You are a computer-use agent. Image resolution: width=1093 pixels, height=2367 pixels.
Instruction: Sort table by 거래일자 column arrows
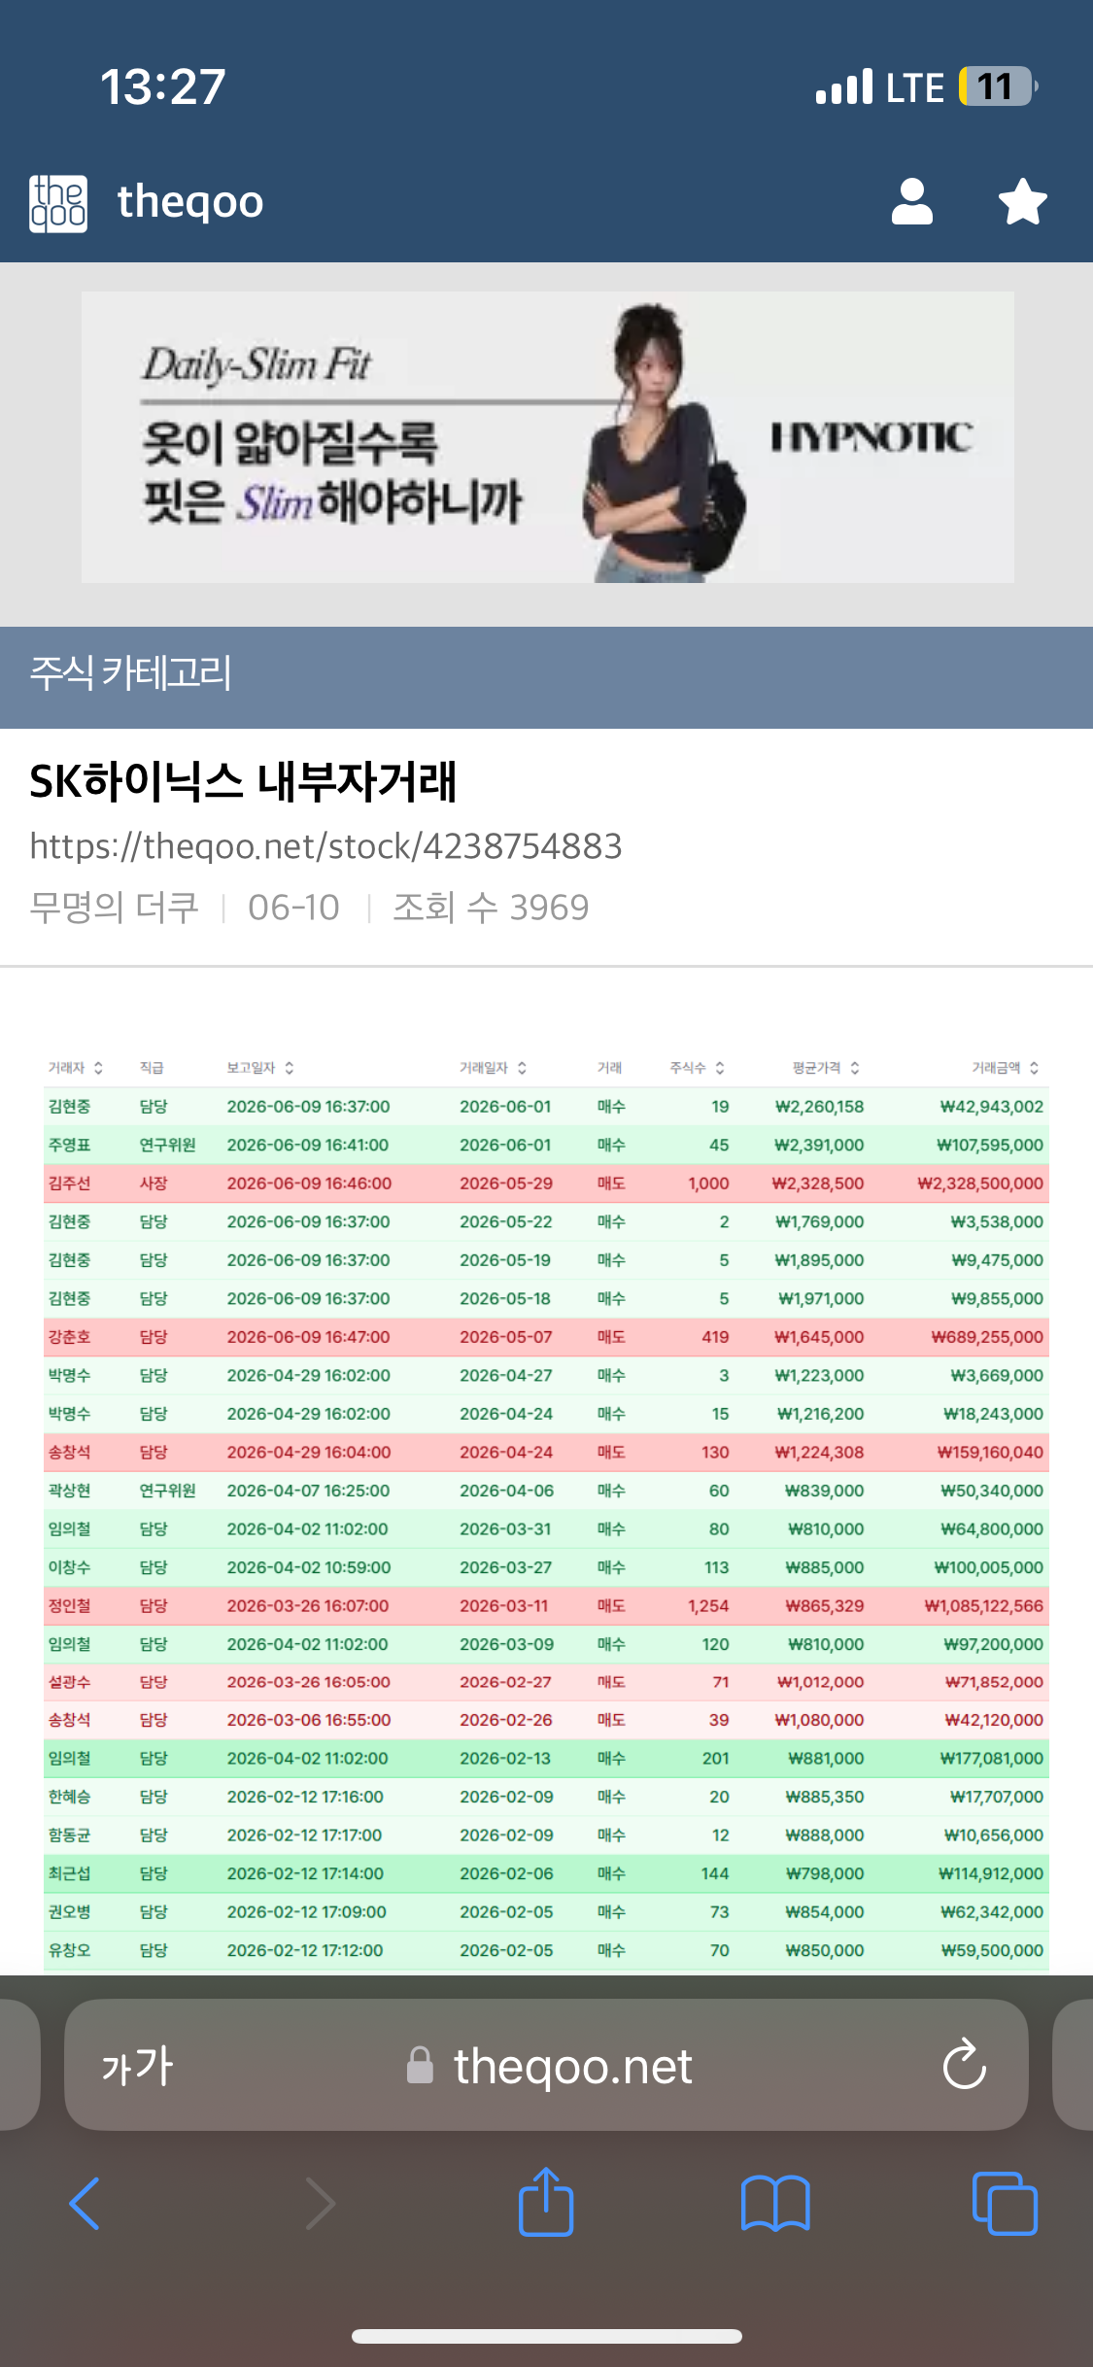pyautogui.click(x=522, y=1068)
